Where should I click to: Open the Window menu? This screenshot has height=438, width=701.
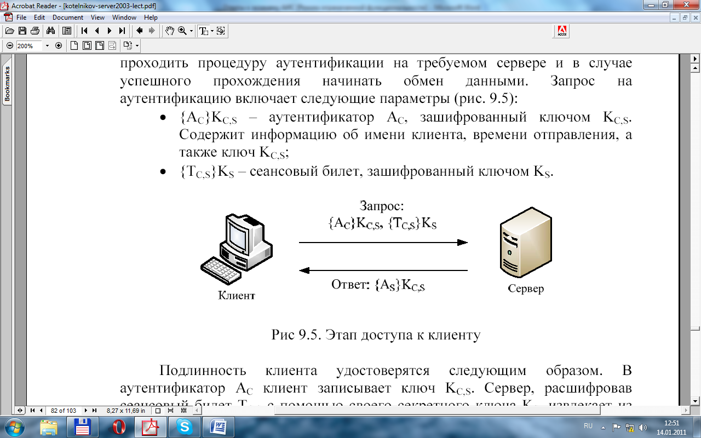point(124,18)
